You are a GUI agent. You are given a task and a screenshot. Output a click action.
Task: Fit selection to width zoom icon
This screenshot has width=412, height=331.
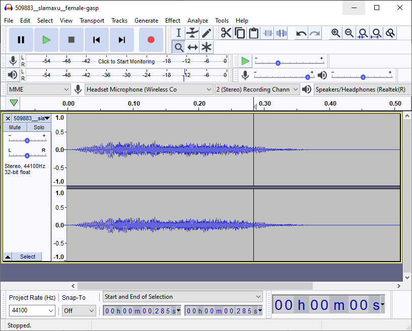[x=363, y=33]
